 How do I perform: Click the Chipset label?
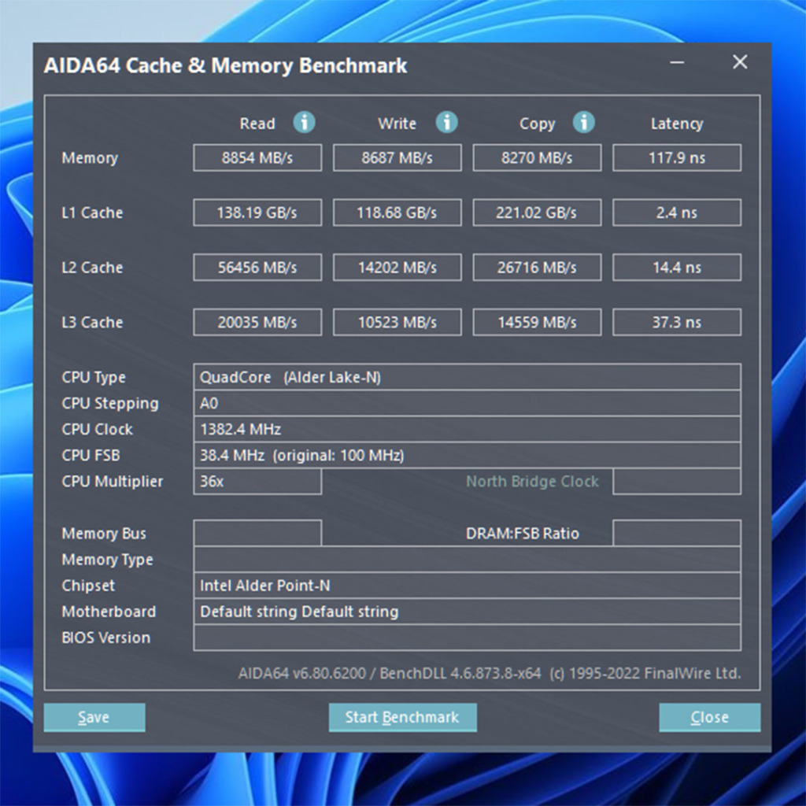point(88,586)
